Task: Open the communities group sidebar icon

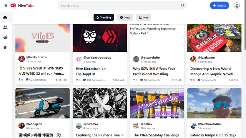Action: click(5, 37)
